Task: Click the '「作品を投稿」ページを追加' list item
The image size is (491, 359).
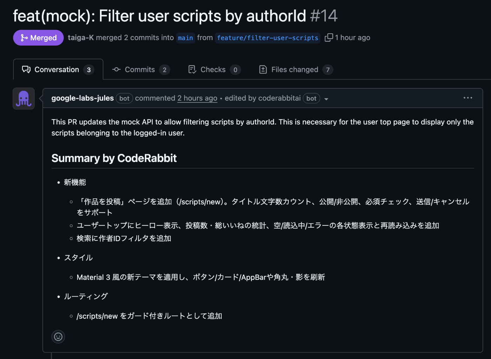Action: click(273, 207)
